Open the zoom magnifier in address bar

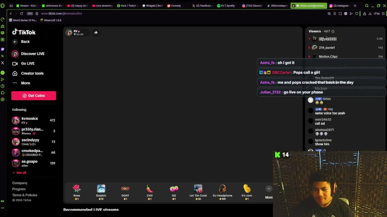(x=329, y=14)
